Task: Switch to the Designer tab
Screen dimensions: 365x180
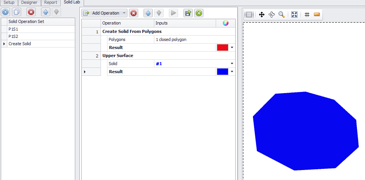Action: 29,3
